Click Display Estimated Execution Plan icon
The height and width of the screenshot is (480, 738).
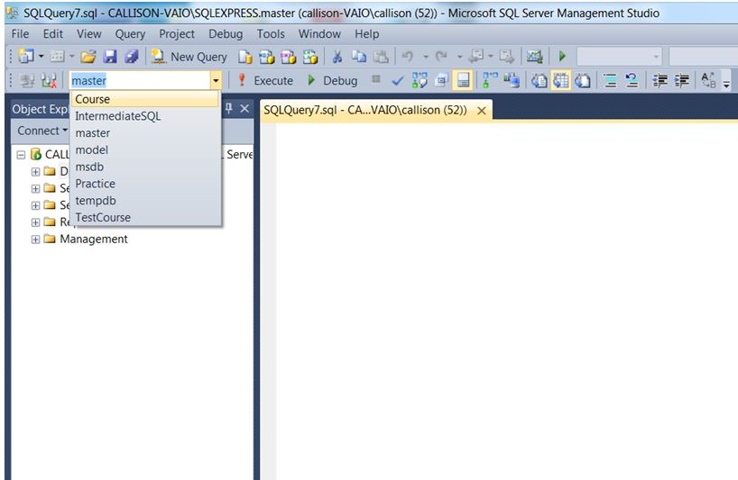click(420, 80)
